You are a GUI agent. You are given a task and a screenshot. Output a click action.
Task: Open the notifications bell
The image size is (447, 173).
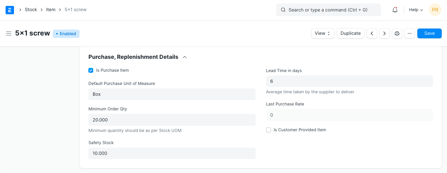point(395,10)
